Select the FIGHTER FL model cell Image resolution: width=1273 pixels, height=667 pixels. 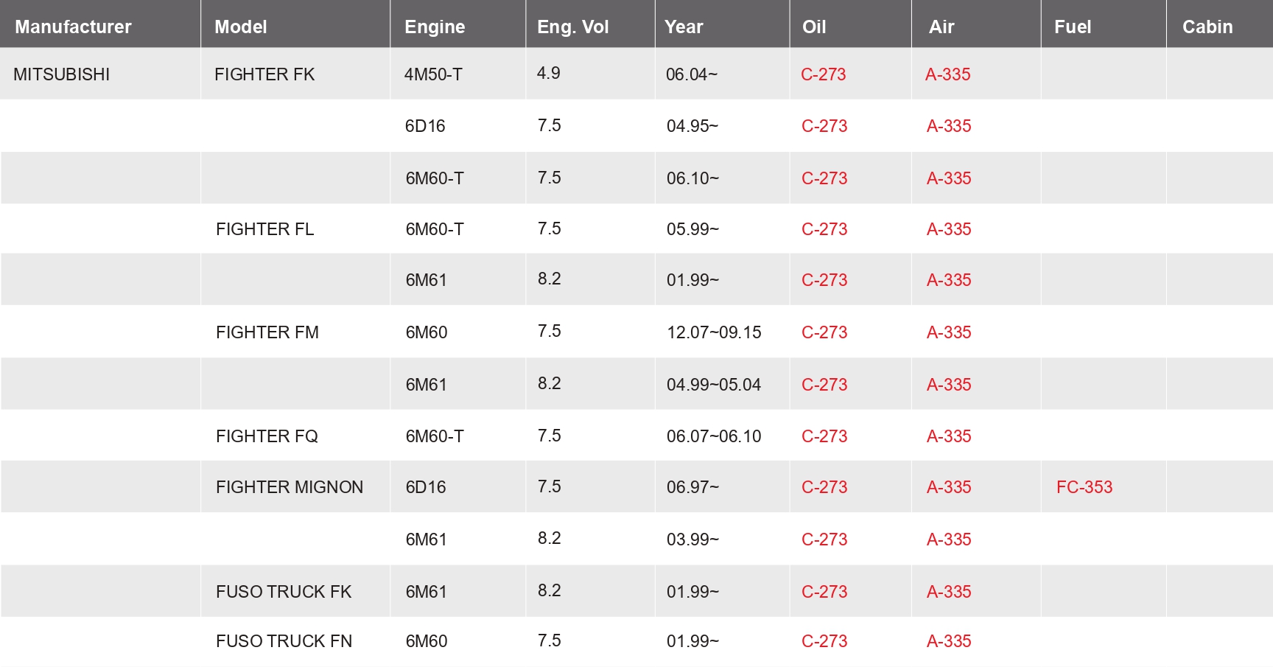[x=265, y=229]
